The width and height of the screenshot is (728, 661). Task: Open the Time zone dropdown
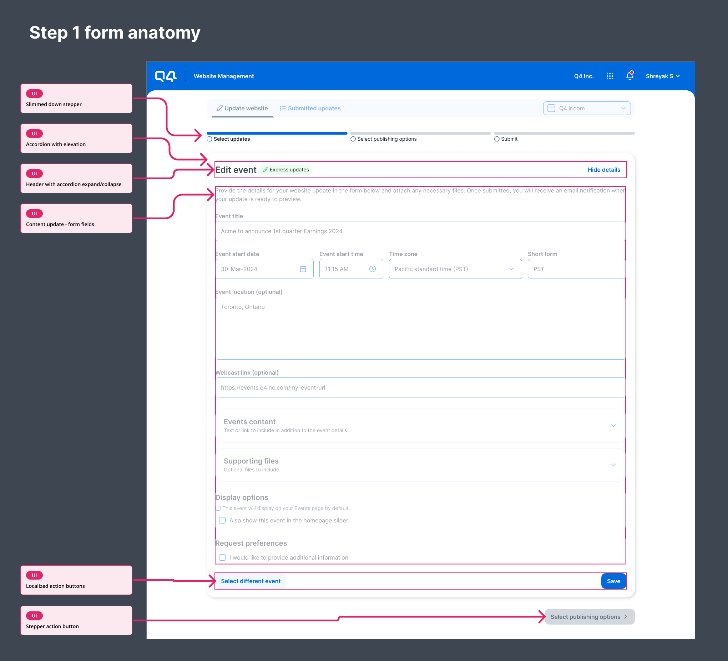click(x=455, y=269)
